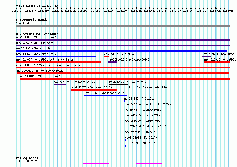Click the 118292k ruler mark

(83, 11)
